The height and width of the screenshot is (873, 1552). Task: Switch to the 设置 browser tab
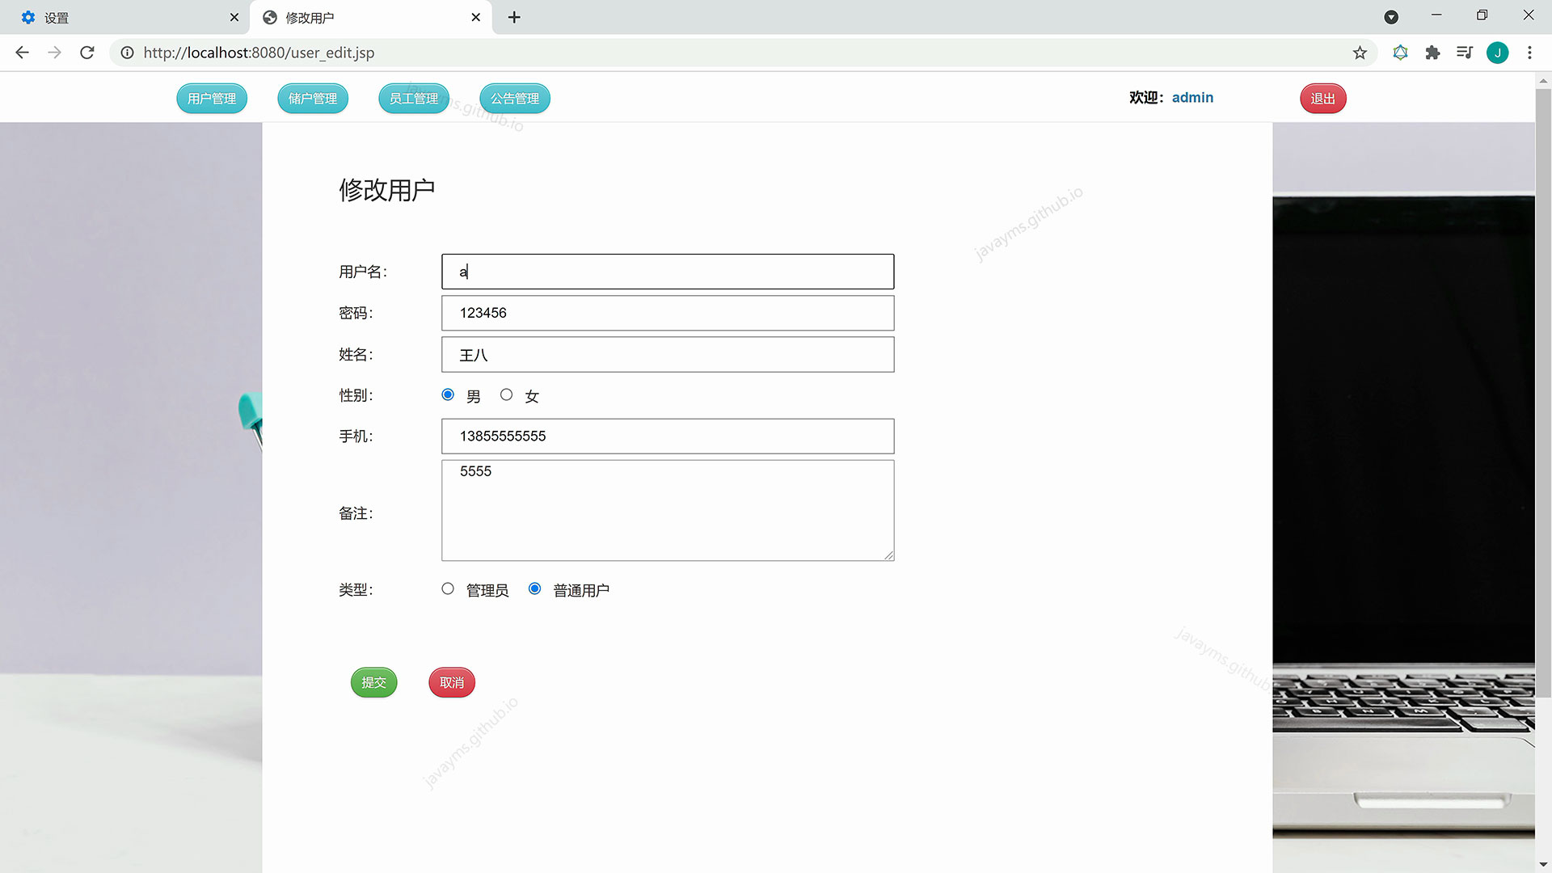tap(121, 17)
